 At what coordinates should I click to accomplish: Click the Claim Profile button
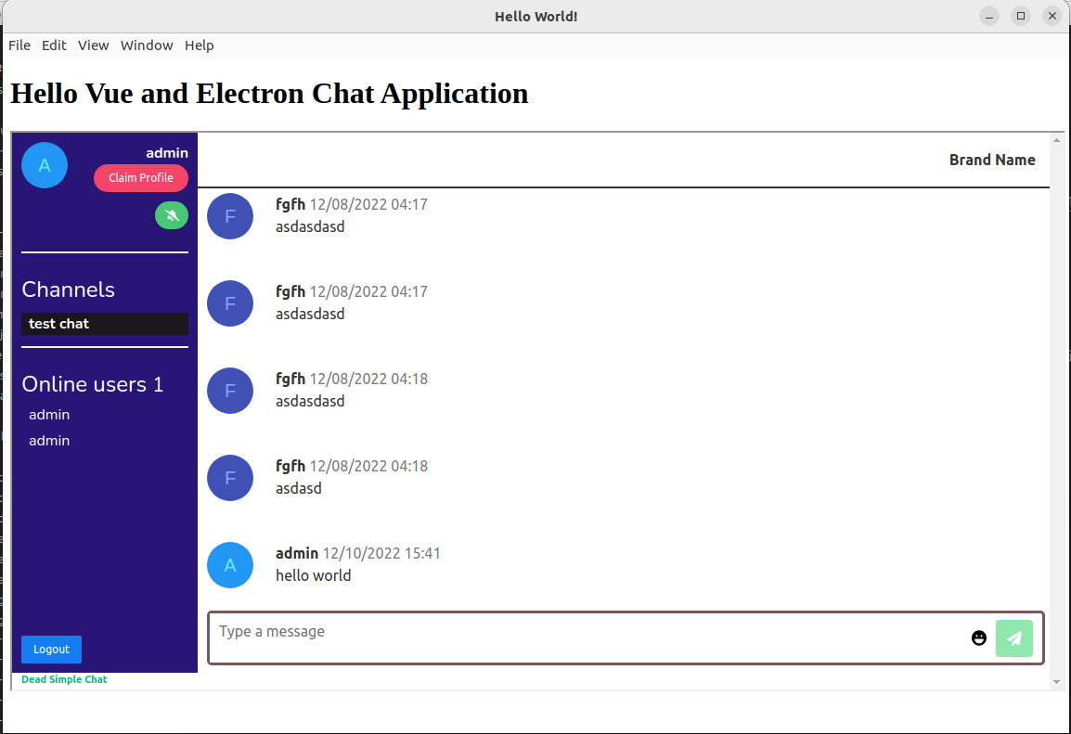click(140, 177)
